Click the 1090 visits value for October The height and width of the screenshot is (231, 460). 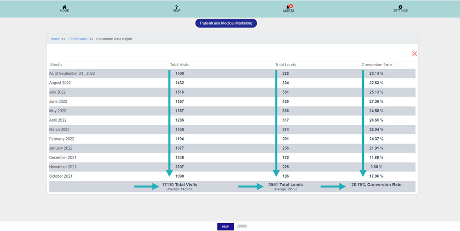[x=179, y=176]
